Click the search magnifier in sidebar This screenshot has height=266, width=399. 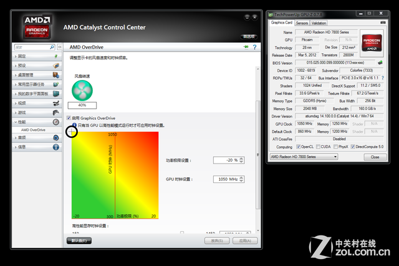pyautogui.click(x=52, y=47)
